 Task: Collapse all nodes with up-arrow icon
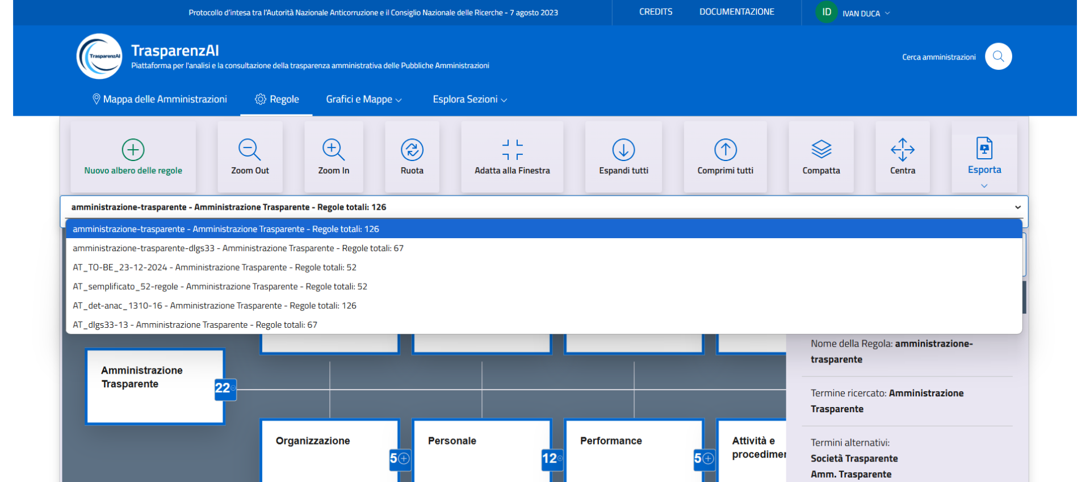[725, 150]
